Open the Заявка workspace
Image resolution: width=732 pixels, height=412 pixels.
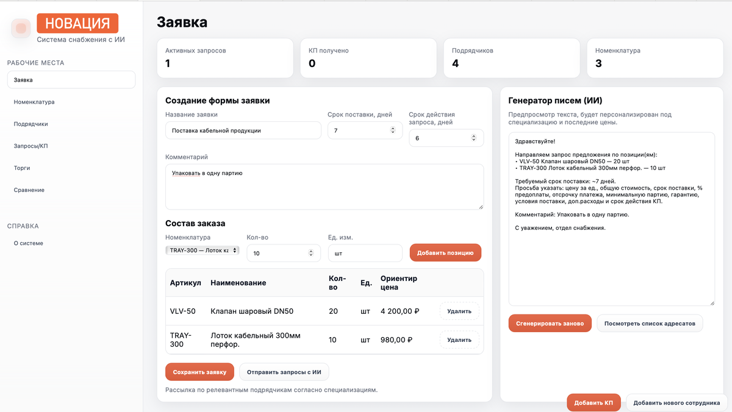71,80
